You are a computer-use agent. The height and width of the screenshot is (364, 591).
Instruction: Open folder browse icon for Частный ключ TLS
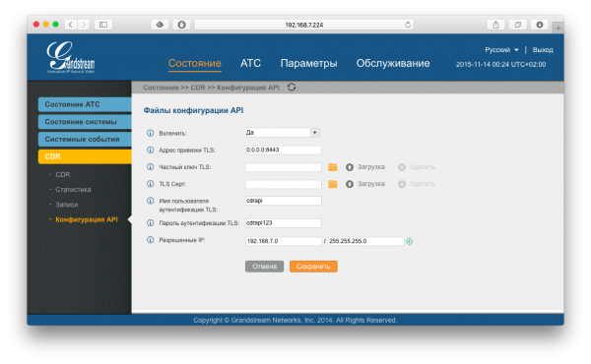[x=333, y=167]
